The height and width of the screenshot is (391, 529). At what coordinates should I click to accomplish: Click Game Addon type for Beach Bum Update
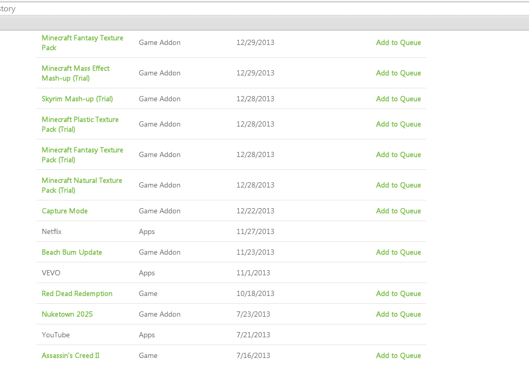tap(159, 252)
